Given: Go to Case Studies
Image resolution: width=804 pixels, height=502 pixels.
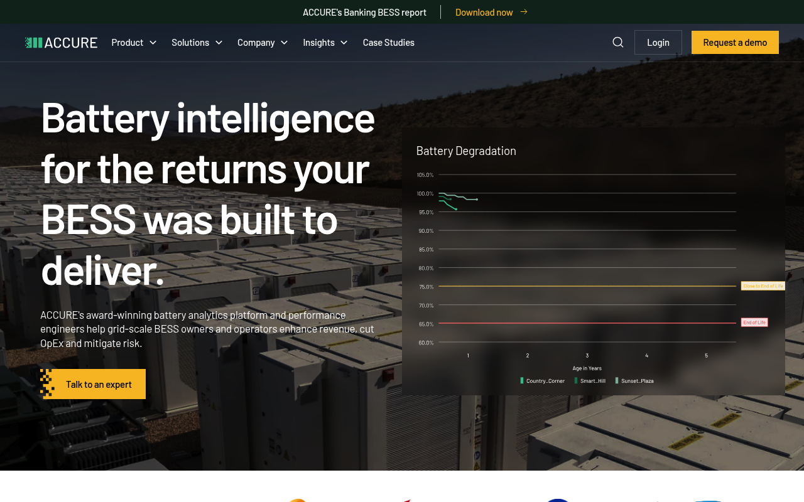Looking at the screenshot, I should 389,43.
